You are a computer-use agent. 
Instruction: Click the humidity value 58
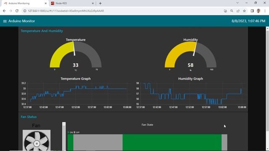point(190,65)
